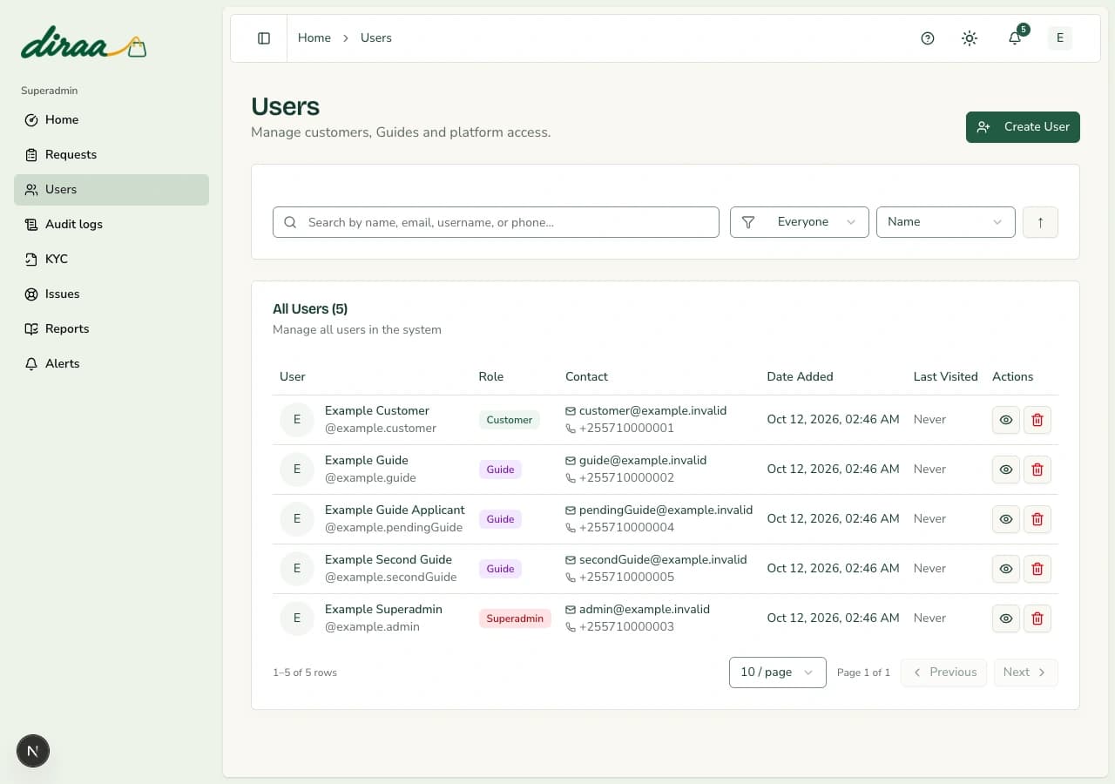Delete Example Guide Applicant trash icon
1115x784 pixels.
[x=1037, y=519]
